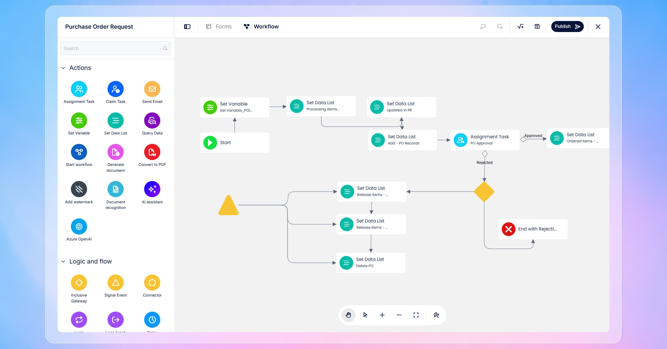Screen dimensions: 667x349
Task: Click the yellow gateway diamond node
Action: coord(484,192)
